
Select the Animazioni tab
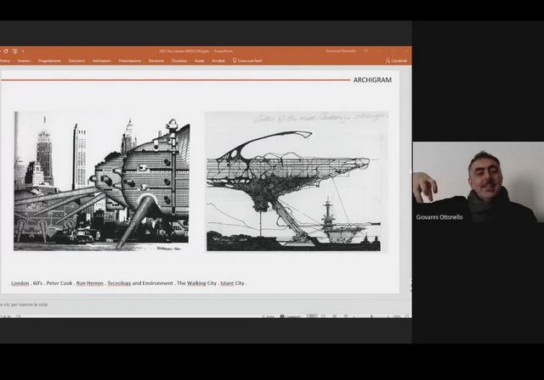[101, 61]
